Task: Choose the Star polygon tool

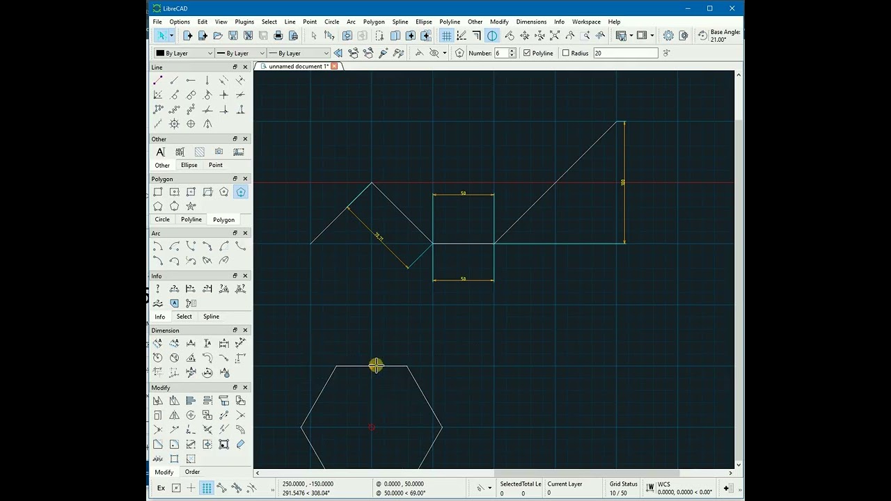Action: (x=191, y=206)
